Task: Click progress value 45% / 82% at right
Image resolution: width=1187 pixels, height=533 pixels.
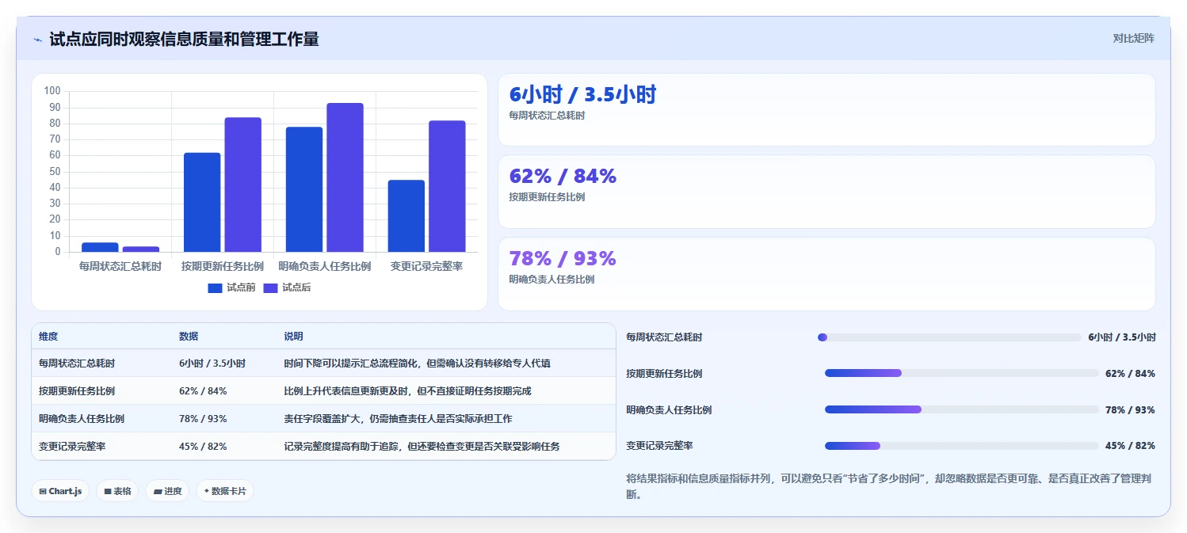Action: [x=1130, y=446]
